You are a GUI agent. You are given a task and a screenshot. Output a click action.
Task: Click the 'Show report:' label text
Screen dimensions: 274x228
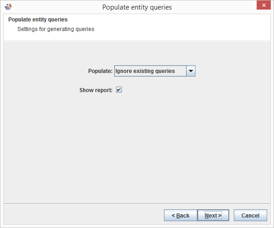95,90
